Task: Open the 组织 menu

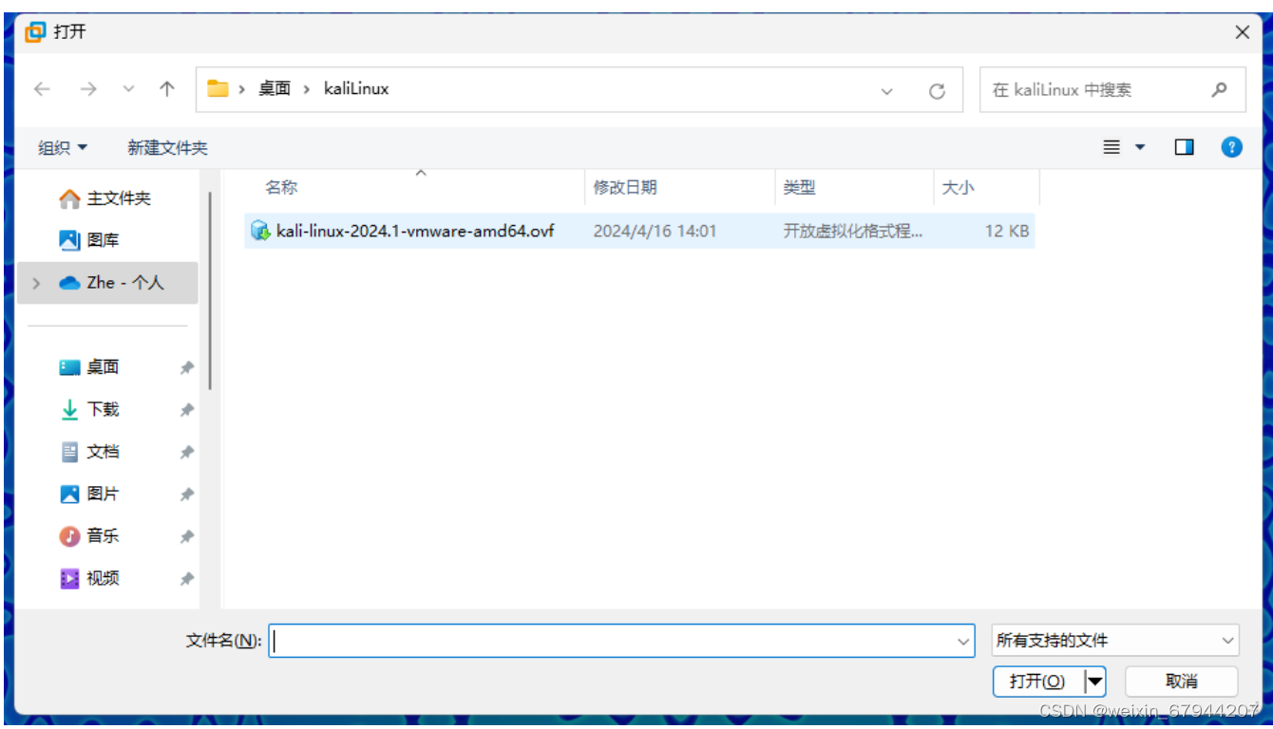Action: [63, 147]
